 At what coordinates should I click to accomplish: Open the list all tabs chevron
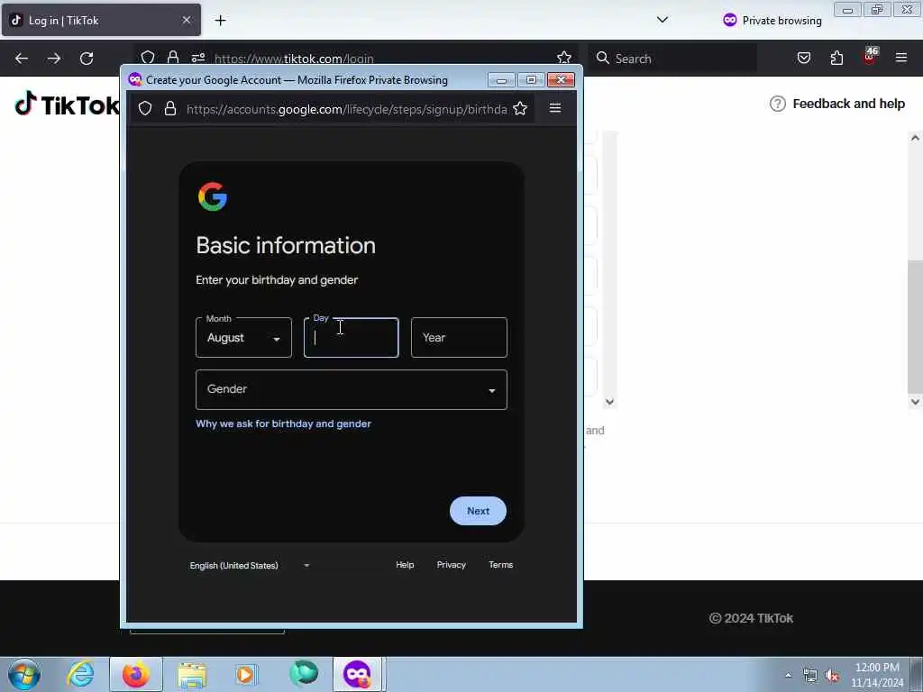[663, 20]
